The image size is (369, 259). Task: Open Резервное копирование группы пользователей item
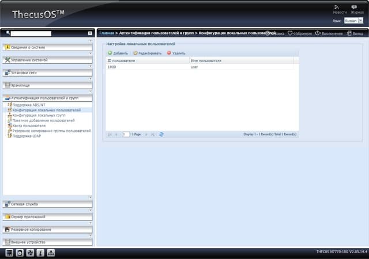click(x=51, y=131)
